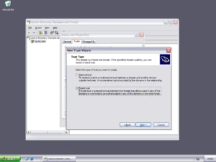216x162 pixels.
Task: Select the External trust radio button
Action: click(x=77, y=75)
